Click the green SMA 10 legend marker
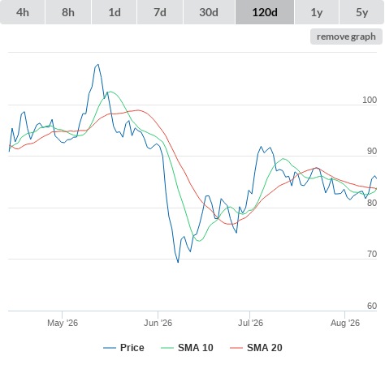Viewport: 385px width, 369px height. click(167, 348)
